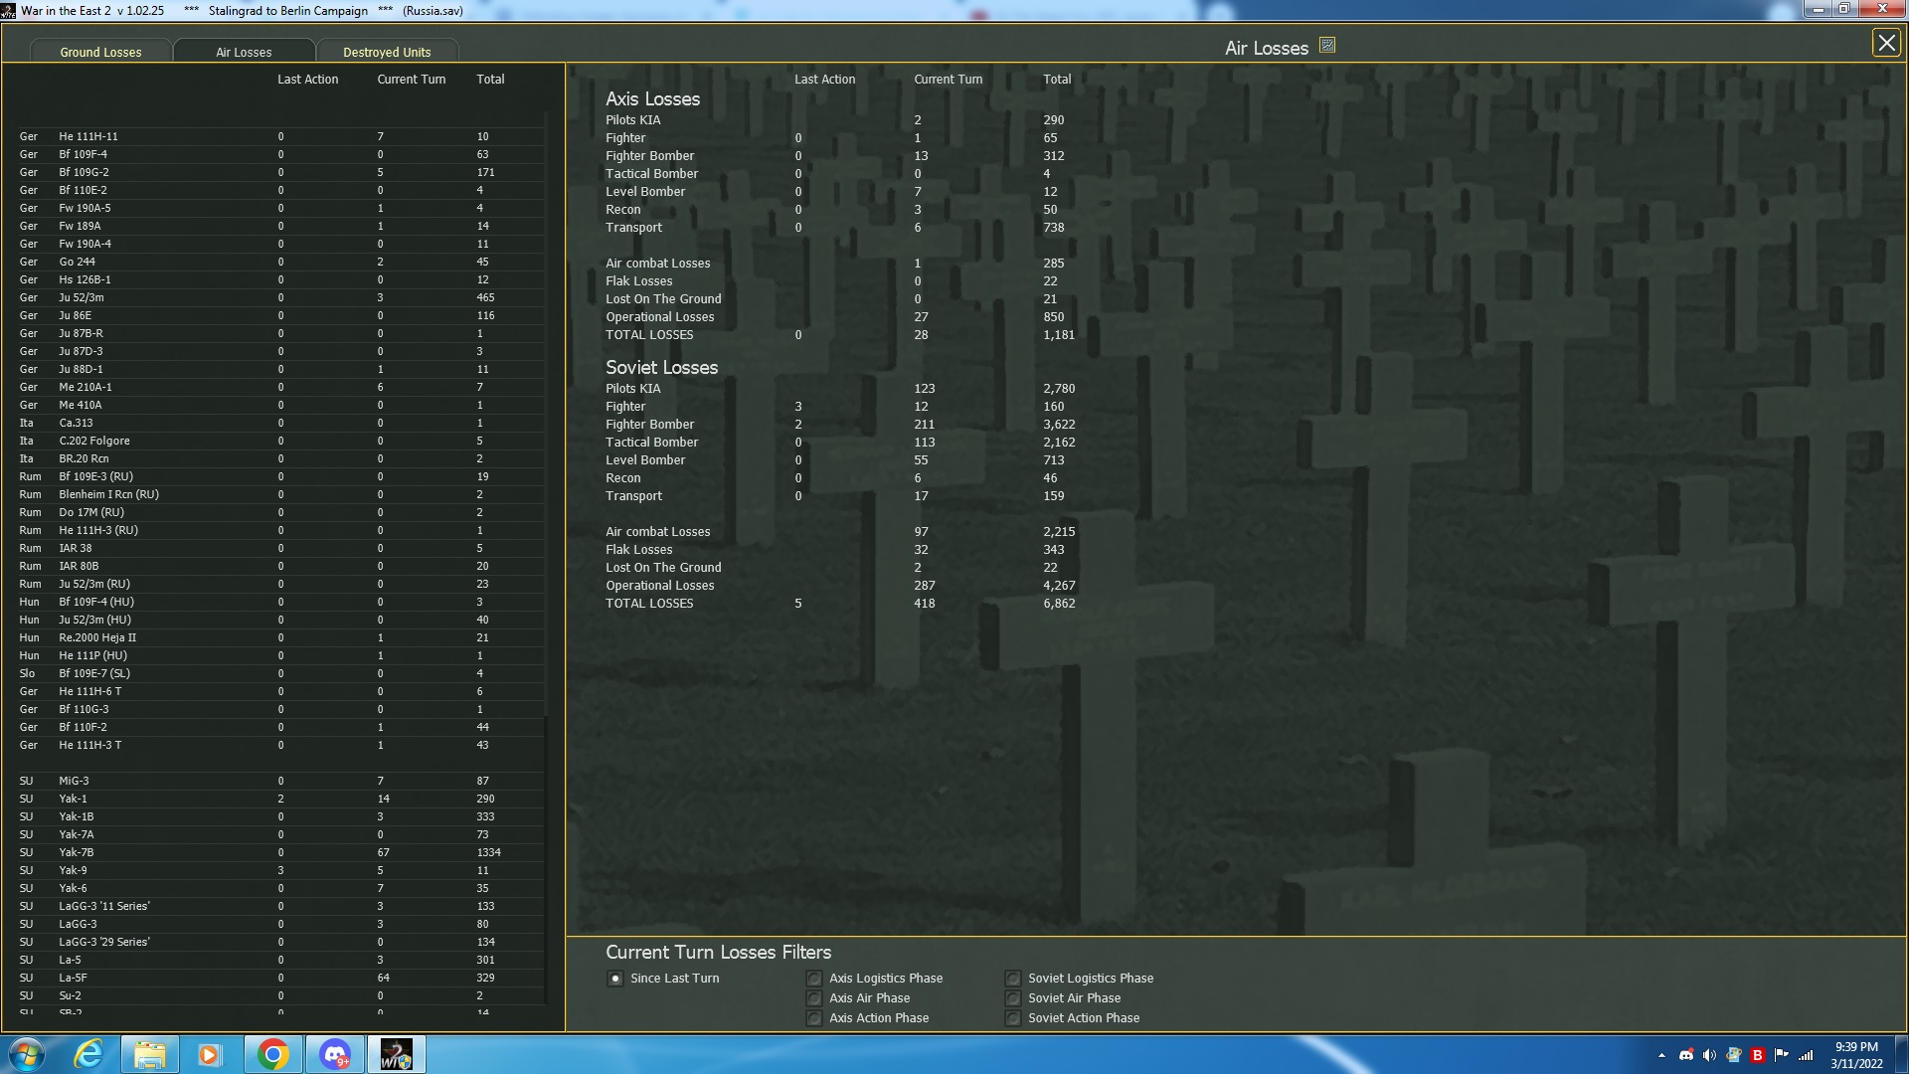
Task: Switch to the Ground Losses tab
Action: click(x=100, y=52)
